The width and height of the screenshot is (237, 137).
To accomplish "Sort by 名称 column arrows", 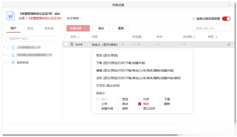I will [78, 37].
